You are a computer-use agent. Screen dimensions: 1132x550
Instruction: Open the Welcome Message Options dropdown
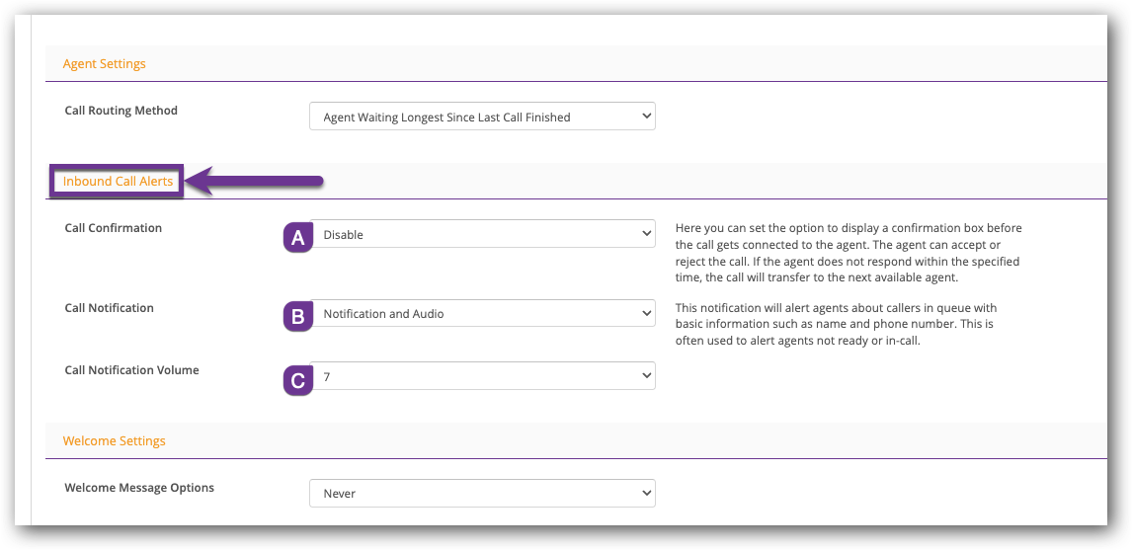482,493
